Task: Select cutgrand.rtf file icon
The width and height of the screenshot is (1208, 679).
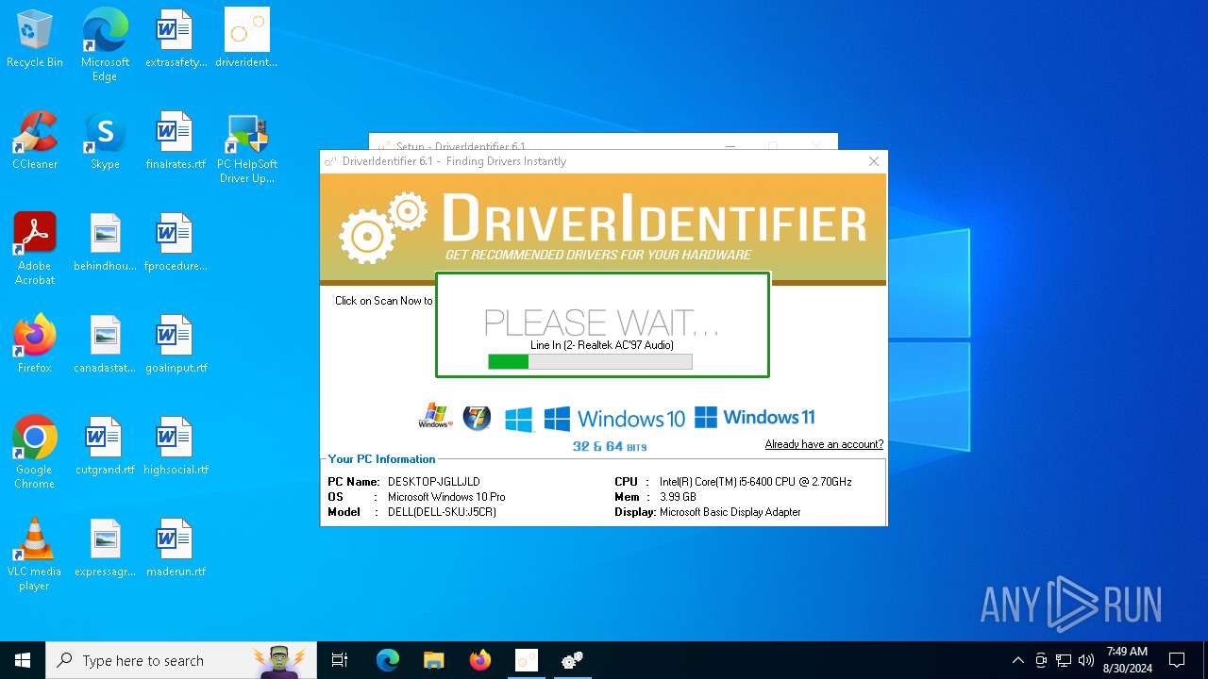Action: (105, 447)
